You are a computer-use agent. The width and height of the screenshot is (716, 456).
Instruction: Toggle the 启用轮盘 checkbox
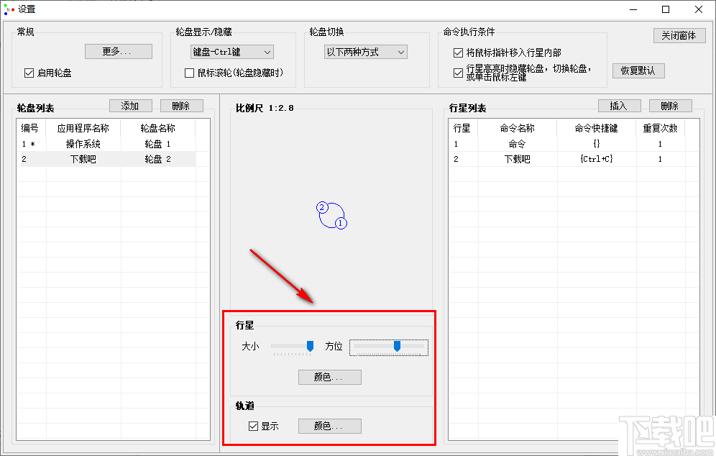click(27, 73)
